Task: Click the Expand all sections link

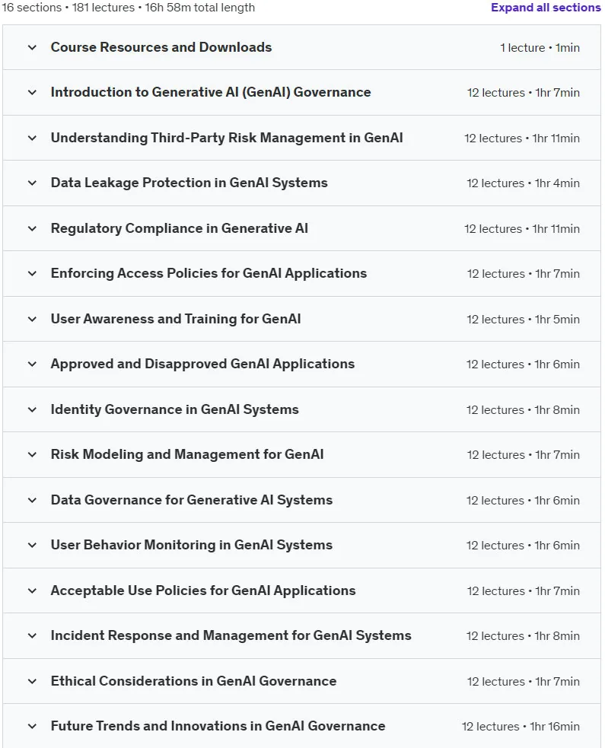Action: coord(546,8)
